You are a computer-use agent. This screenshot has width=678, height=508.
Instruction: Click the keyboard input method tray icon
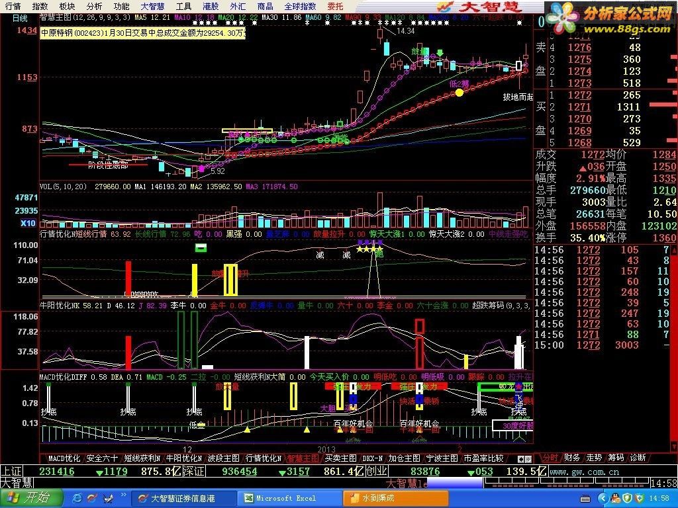(x=585, y=499)
